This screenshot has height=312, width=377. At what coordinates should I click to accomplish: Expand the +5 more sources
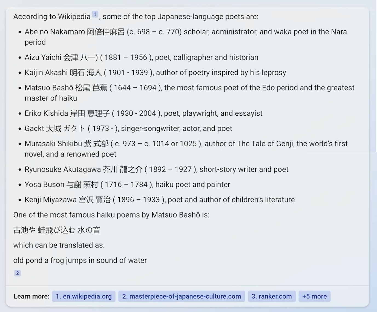click(x=314, y=296)
